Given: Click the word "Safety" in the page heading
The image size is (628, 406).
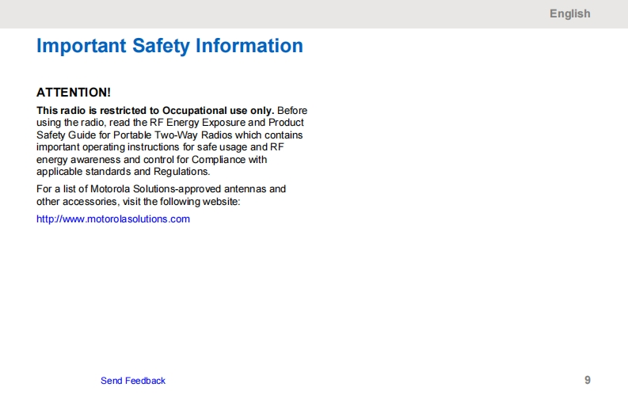Looking at the screenshot, I should click(161, 46).
